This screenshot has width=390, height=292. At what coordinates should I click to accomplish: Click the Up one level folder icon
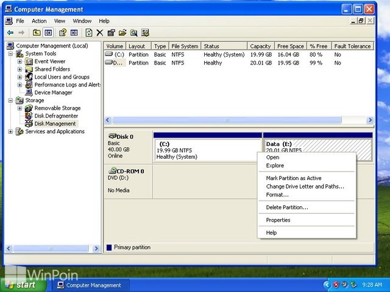click(x=37, y=32)
